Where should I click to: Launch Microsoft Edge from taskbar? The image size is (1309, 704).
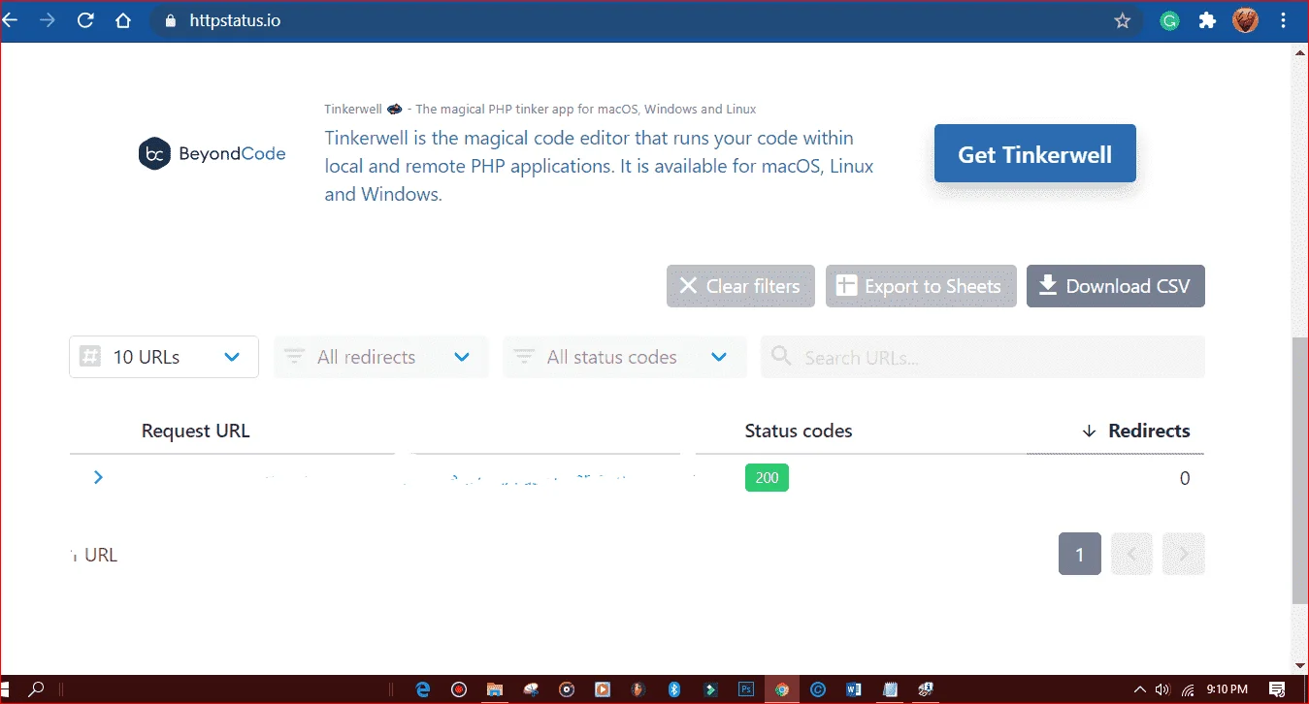tap(423, 689)
